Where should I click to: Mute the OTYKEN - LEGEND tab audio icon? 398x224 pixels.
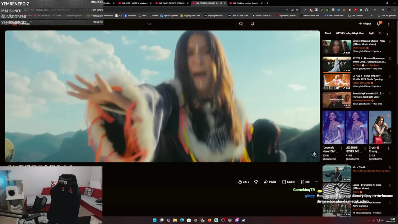[221, 3]
